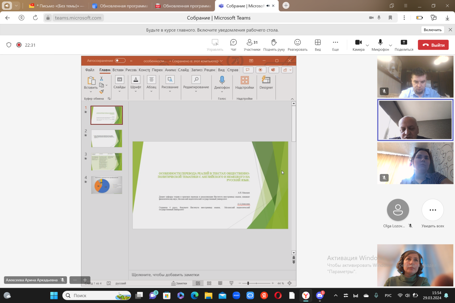Open the Insert (Вставка) ribbon tab
455x303 pixels.
point(118,70)
